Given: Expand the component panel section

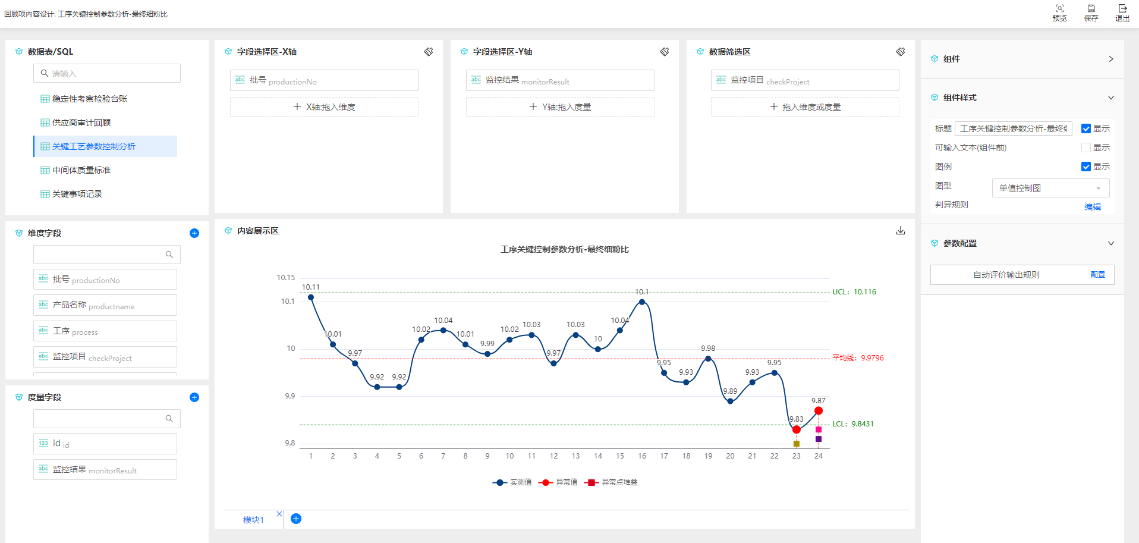Looking at the screenshot, I should point(1110,59).
